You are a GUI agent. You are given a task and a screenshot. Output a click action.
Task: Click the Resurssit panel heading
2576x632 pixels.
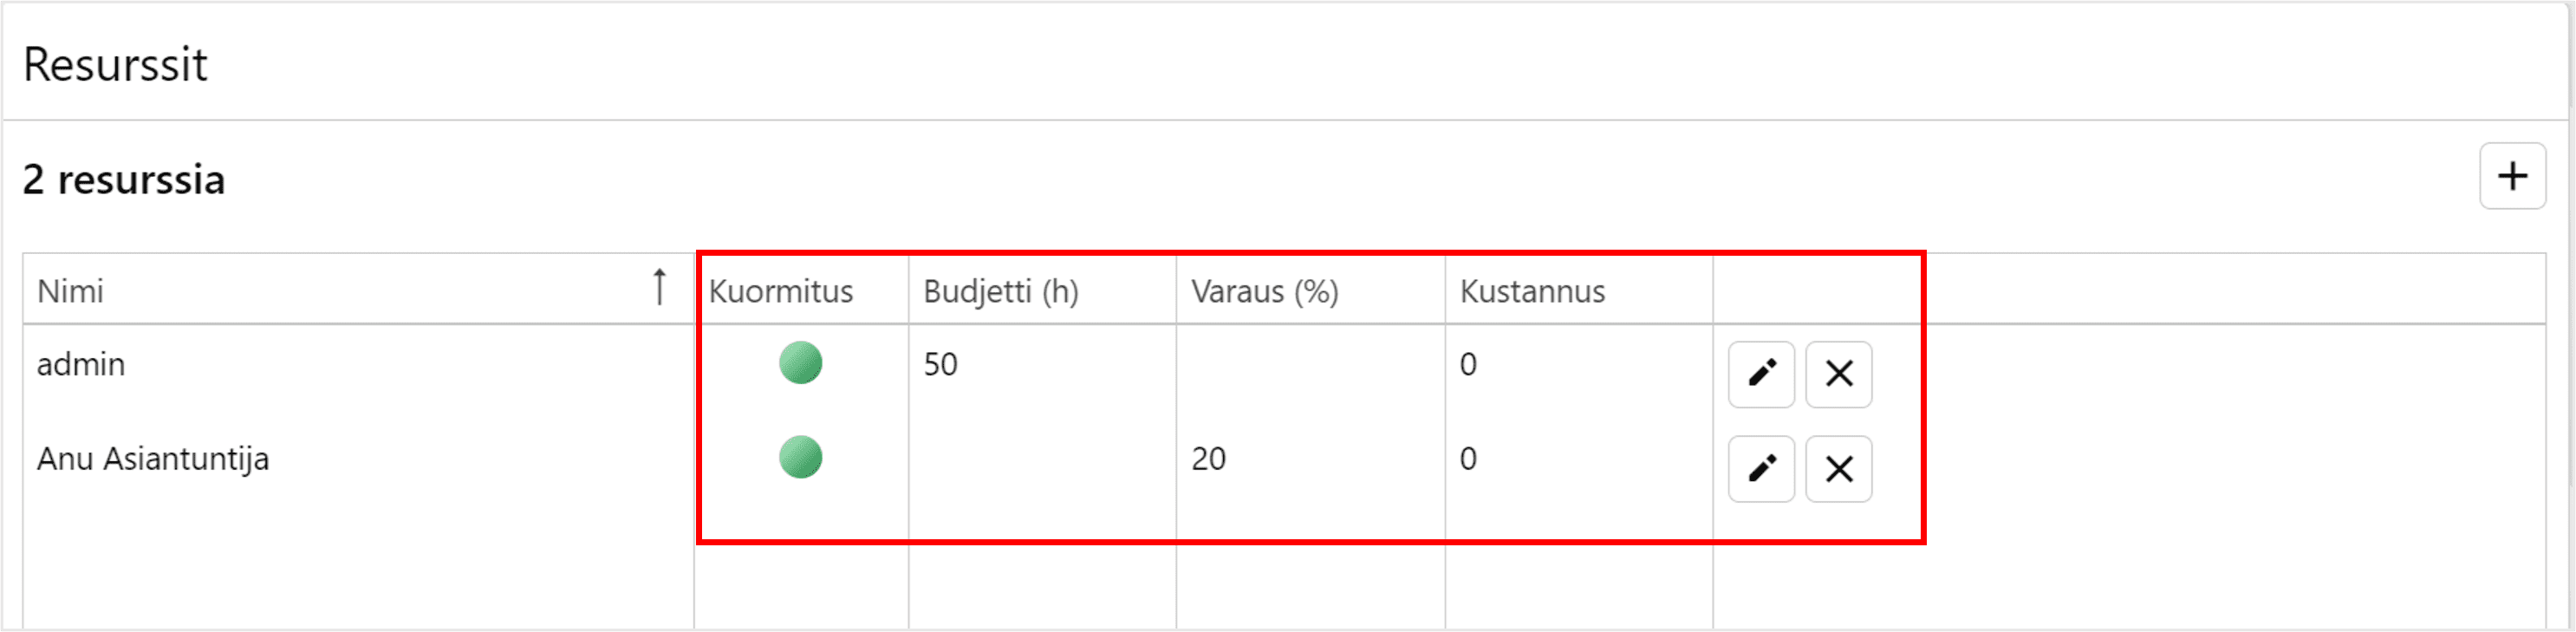tap(115, 65)
